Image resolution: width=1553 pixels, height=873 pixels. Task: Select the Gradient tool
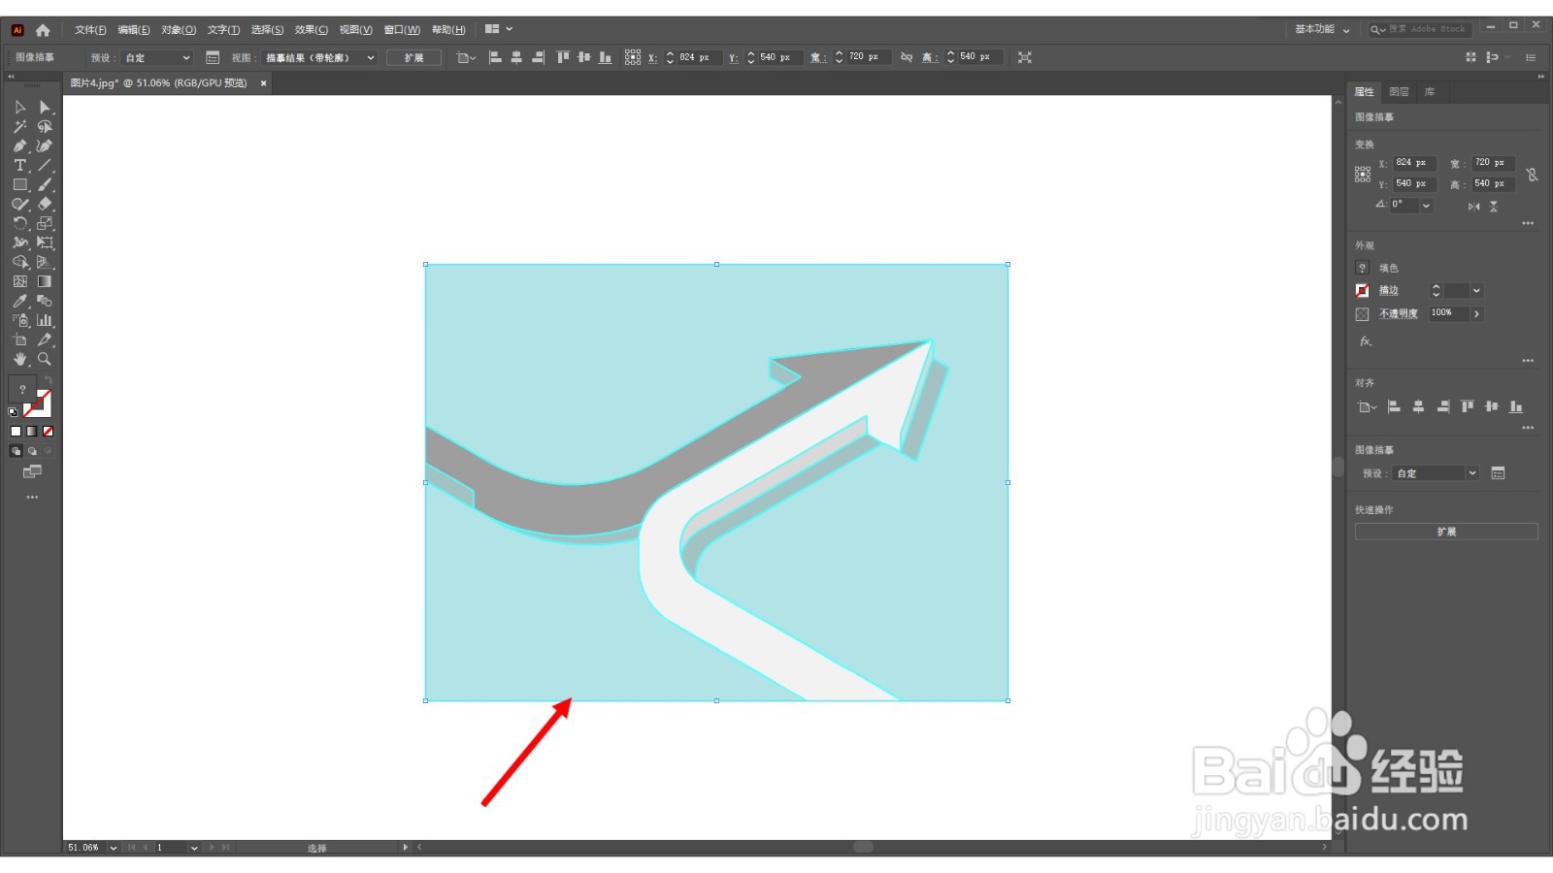tap(45, 282)
